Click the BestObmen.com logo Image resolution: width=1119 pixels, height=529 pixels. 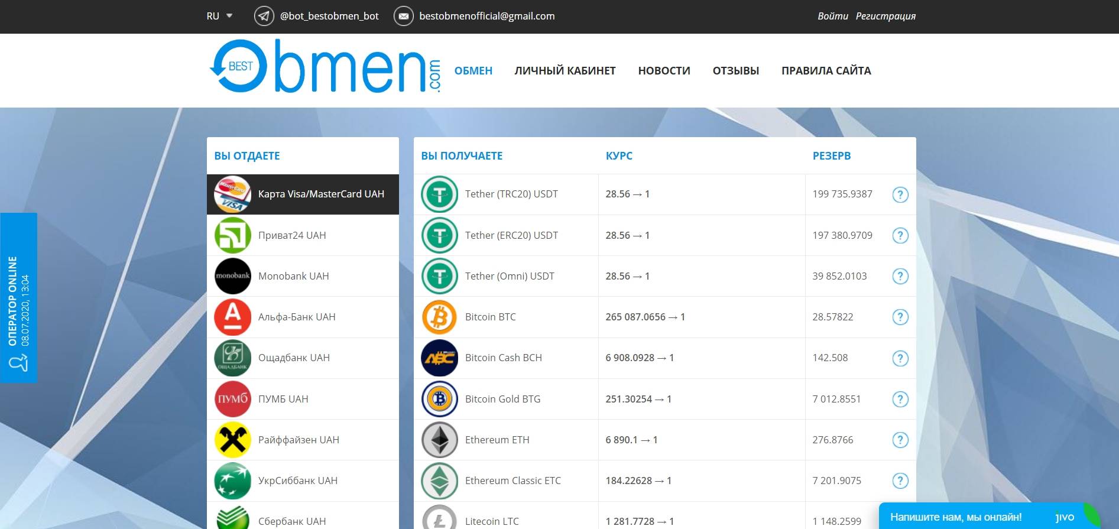tap(325, 67)
